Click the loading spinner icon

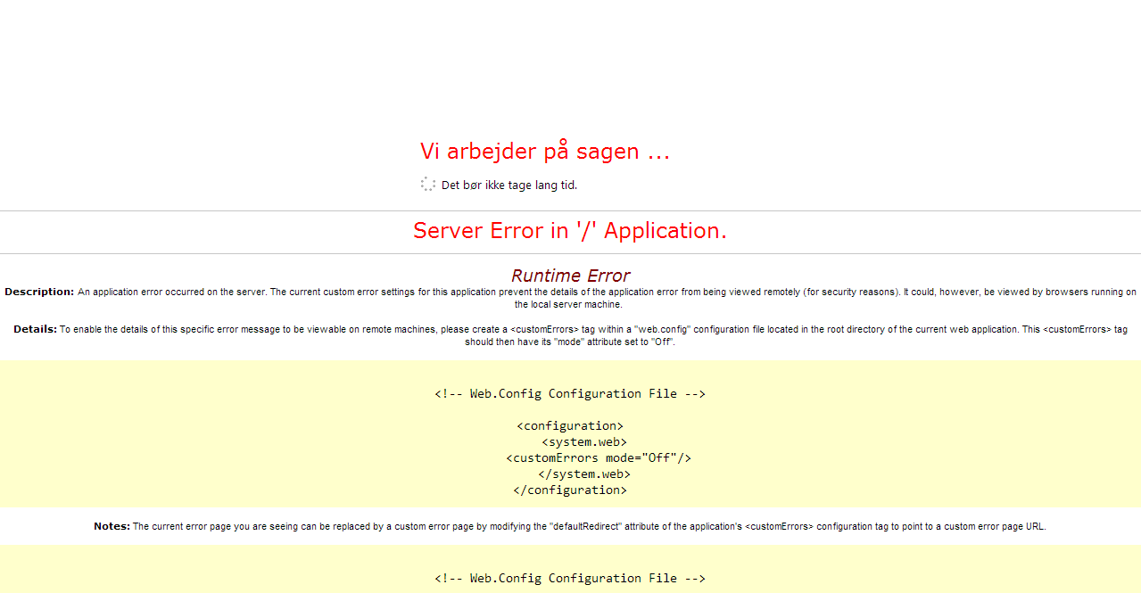[x=428, y=185]
